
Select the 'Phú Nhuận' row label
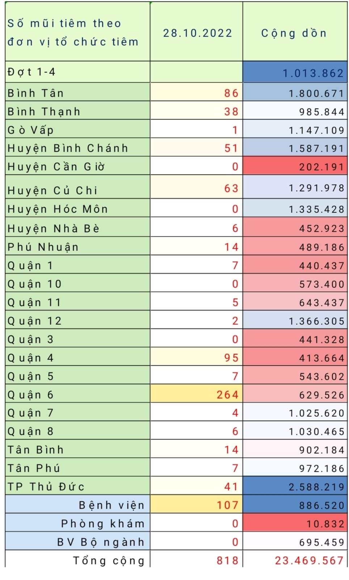click(x=43, y=247)
